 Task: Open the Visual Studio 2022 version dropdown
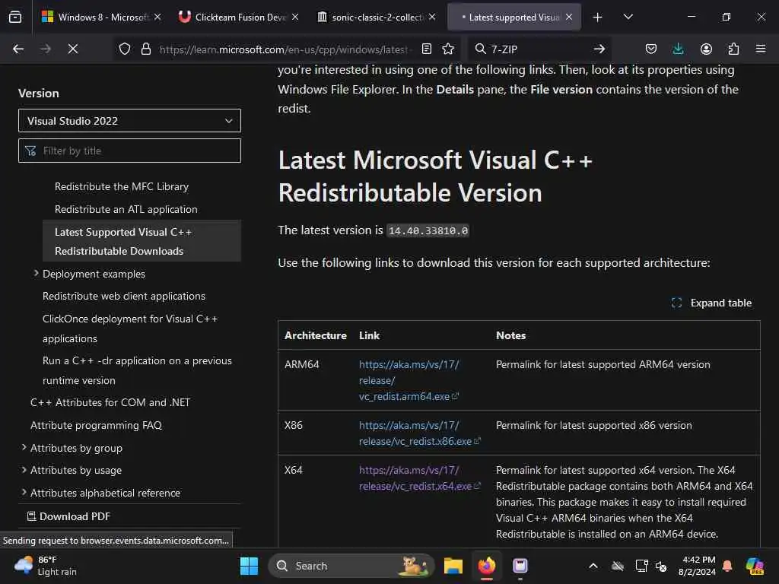point(129,121)
